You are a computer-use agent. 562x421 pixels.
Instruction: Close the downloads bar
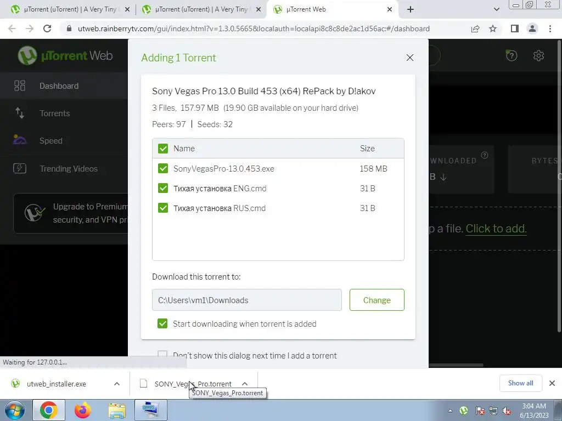pyautogui.click(x=552, y=383)
